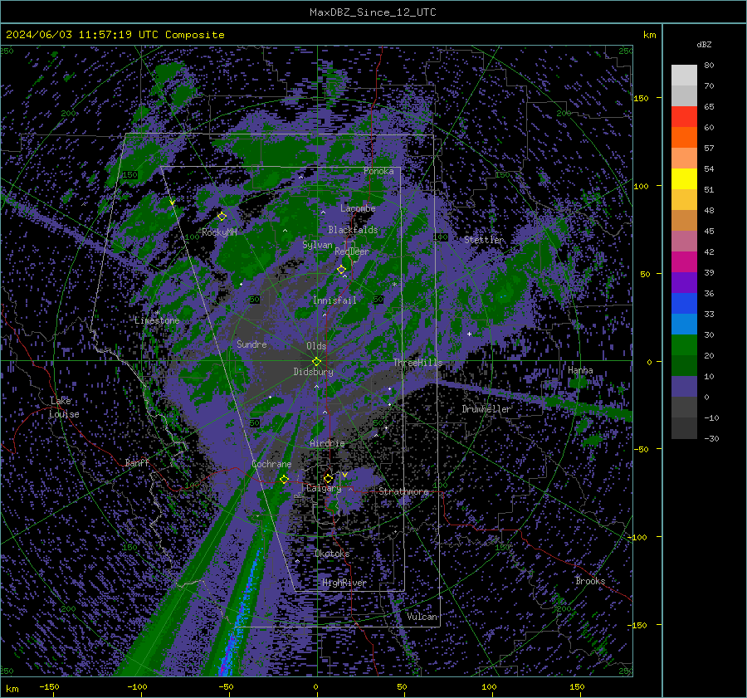The height and width of the screenshot is (698, 747).
Task: Click the -50 tick on the bottom axis
Action: tap(226, 687)
